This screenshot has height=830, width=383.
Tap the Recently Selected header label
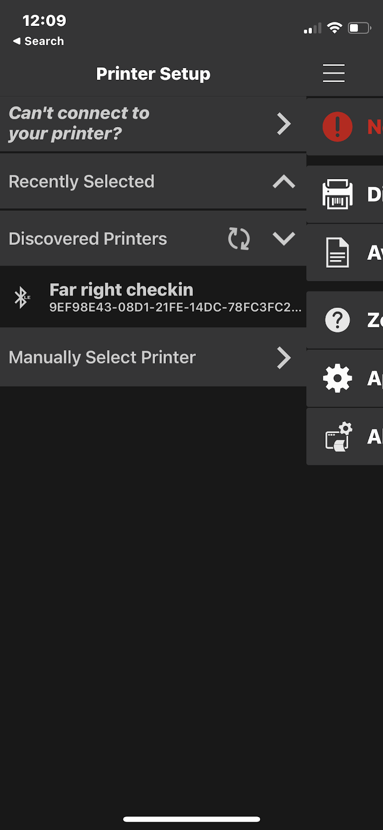(81, 182)
